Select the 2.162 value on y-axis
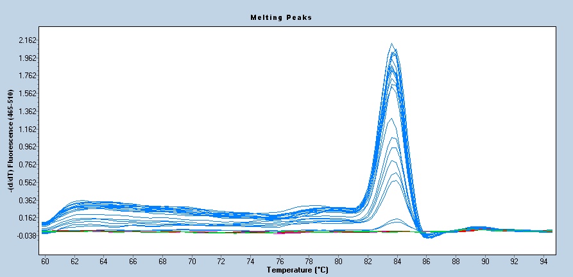The image size is (573, 277). (x=28, y=40)
